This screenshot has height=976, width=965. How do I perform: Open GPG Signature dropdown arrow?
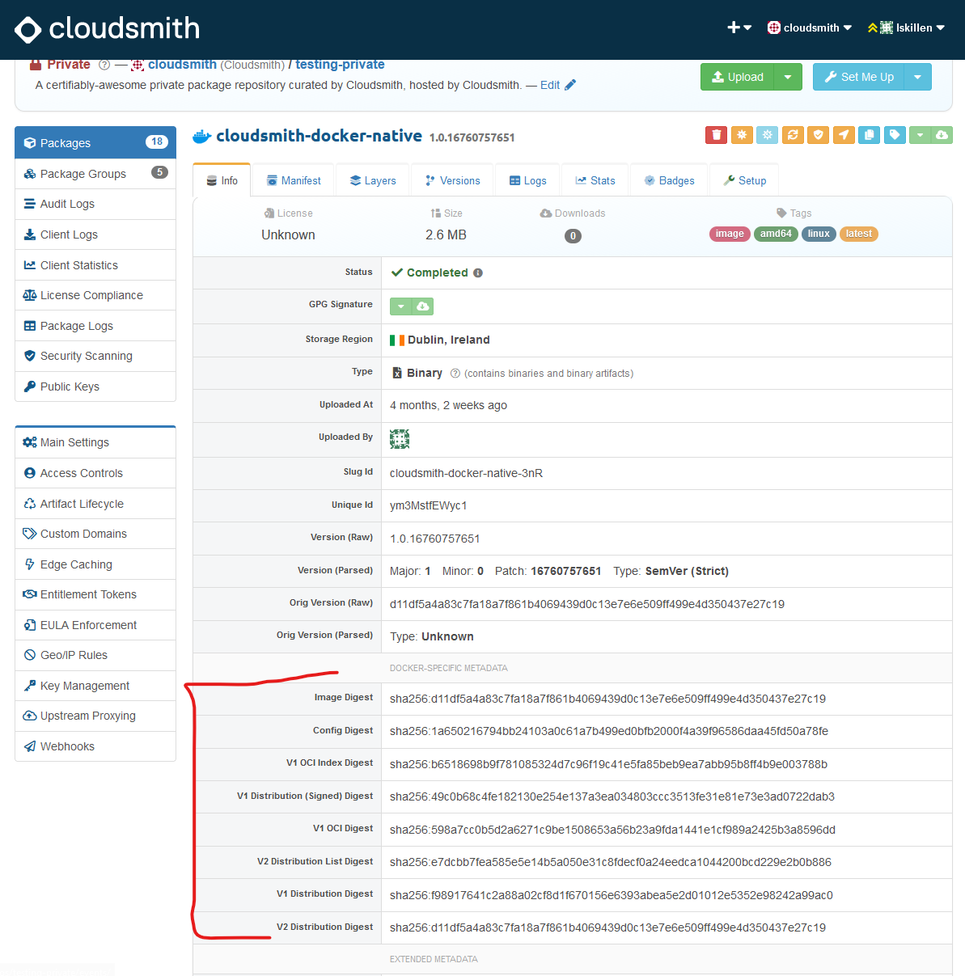[x=400, y=306]
